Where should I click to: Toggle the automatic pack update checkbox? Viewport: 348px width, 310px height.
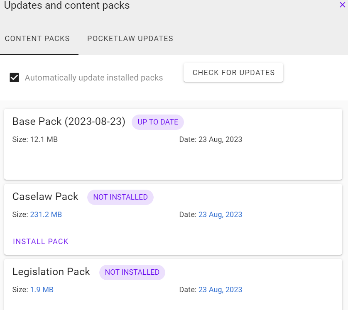pyautogui.click(x=15, y=78)
